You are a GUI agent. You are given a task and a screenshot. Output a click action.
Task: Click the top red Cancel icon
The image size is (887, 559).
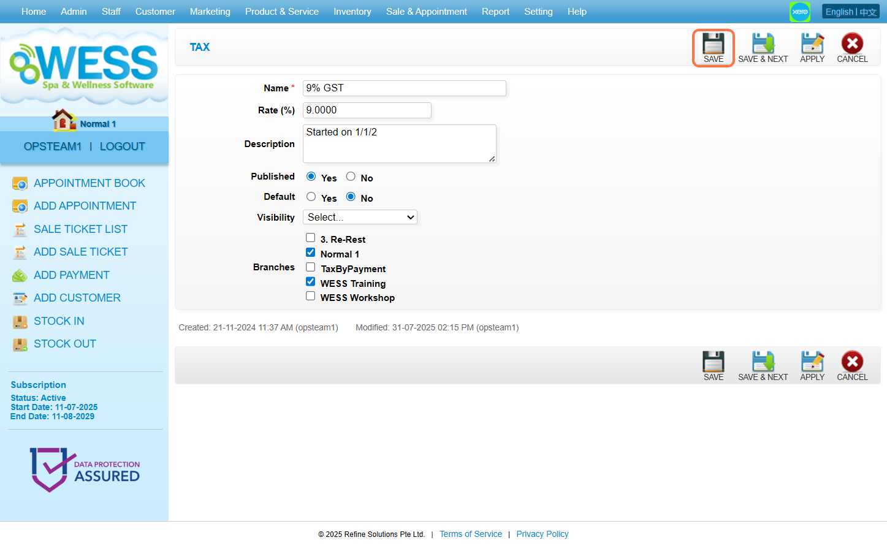click(851, 44)
